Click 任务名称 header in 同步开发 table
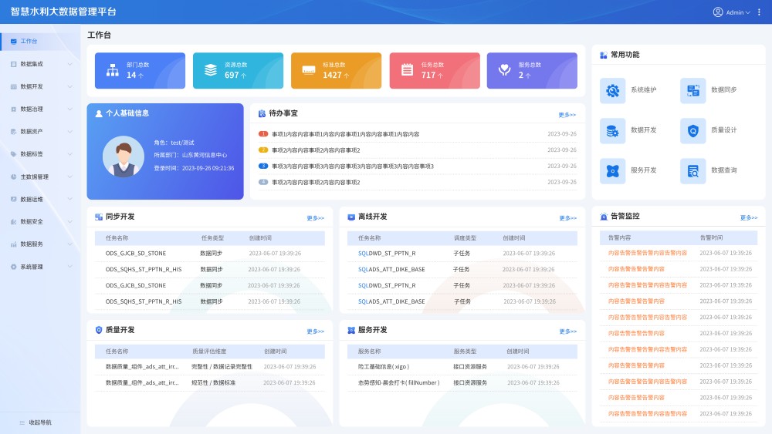772x434 pixels. point(117,238)
